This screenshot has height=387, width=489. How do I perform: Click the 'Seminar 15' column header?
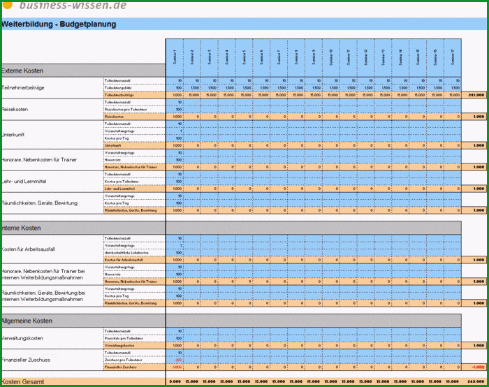pyautogui.click(x=418, y=57)
